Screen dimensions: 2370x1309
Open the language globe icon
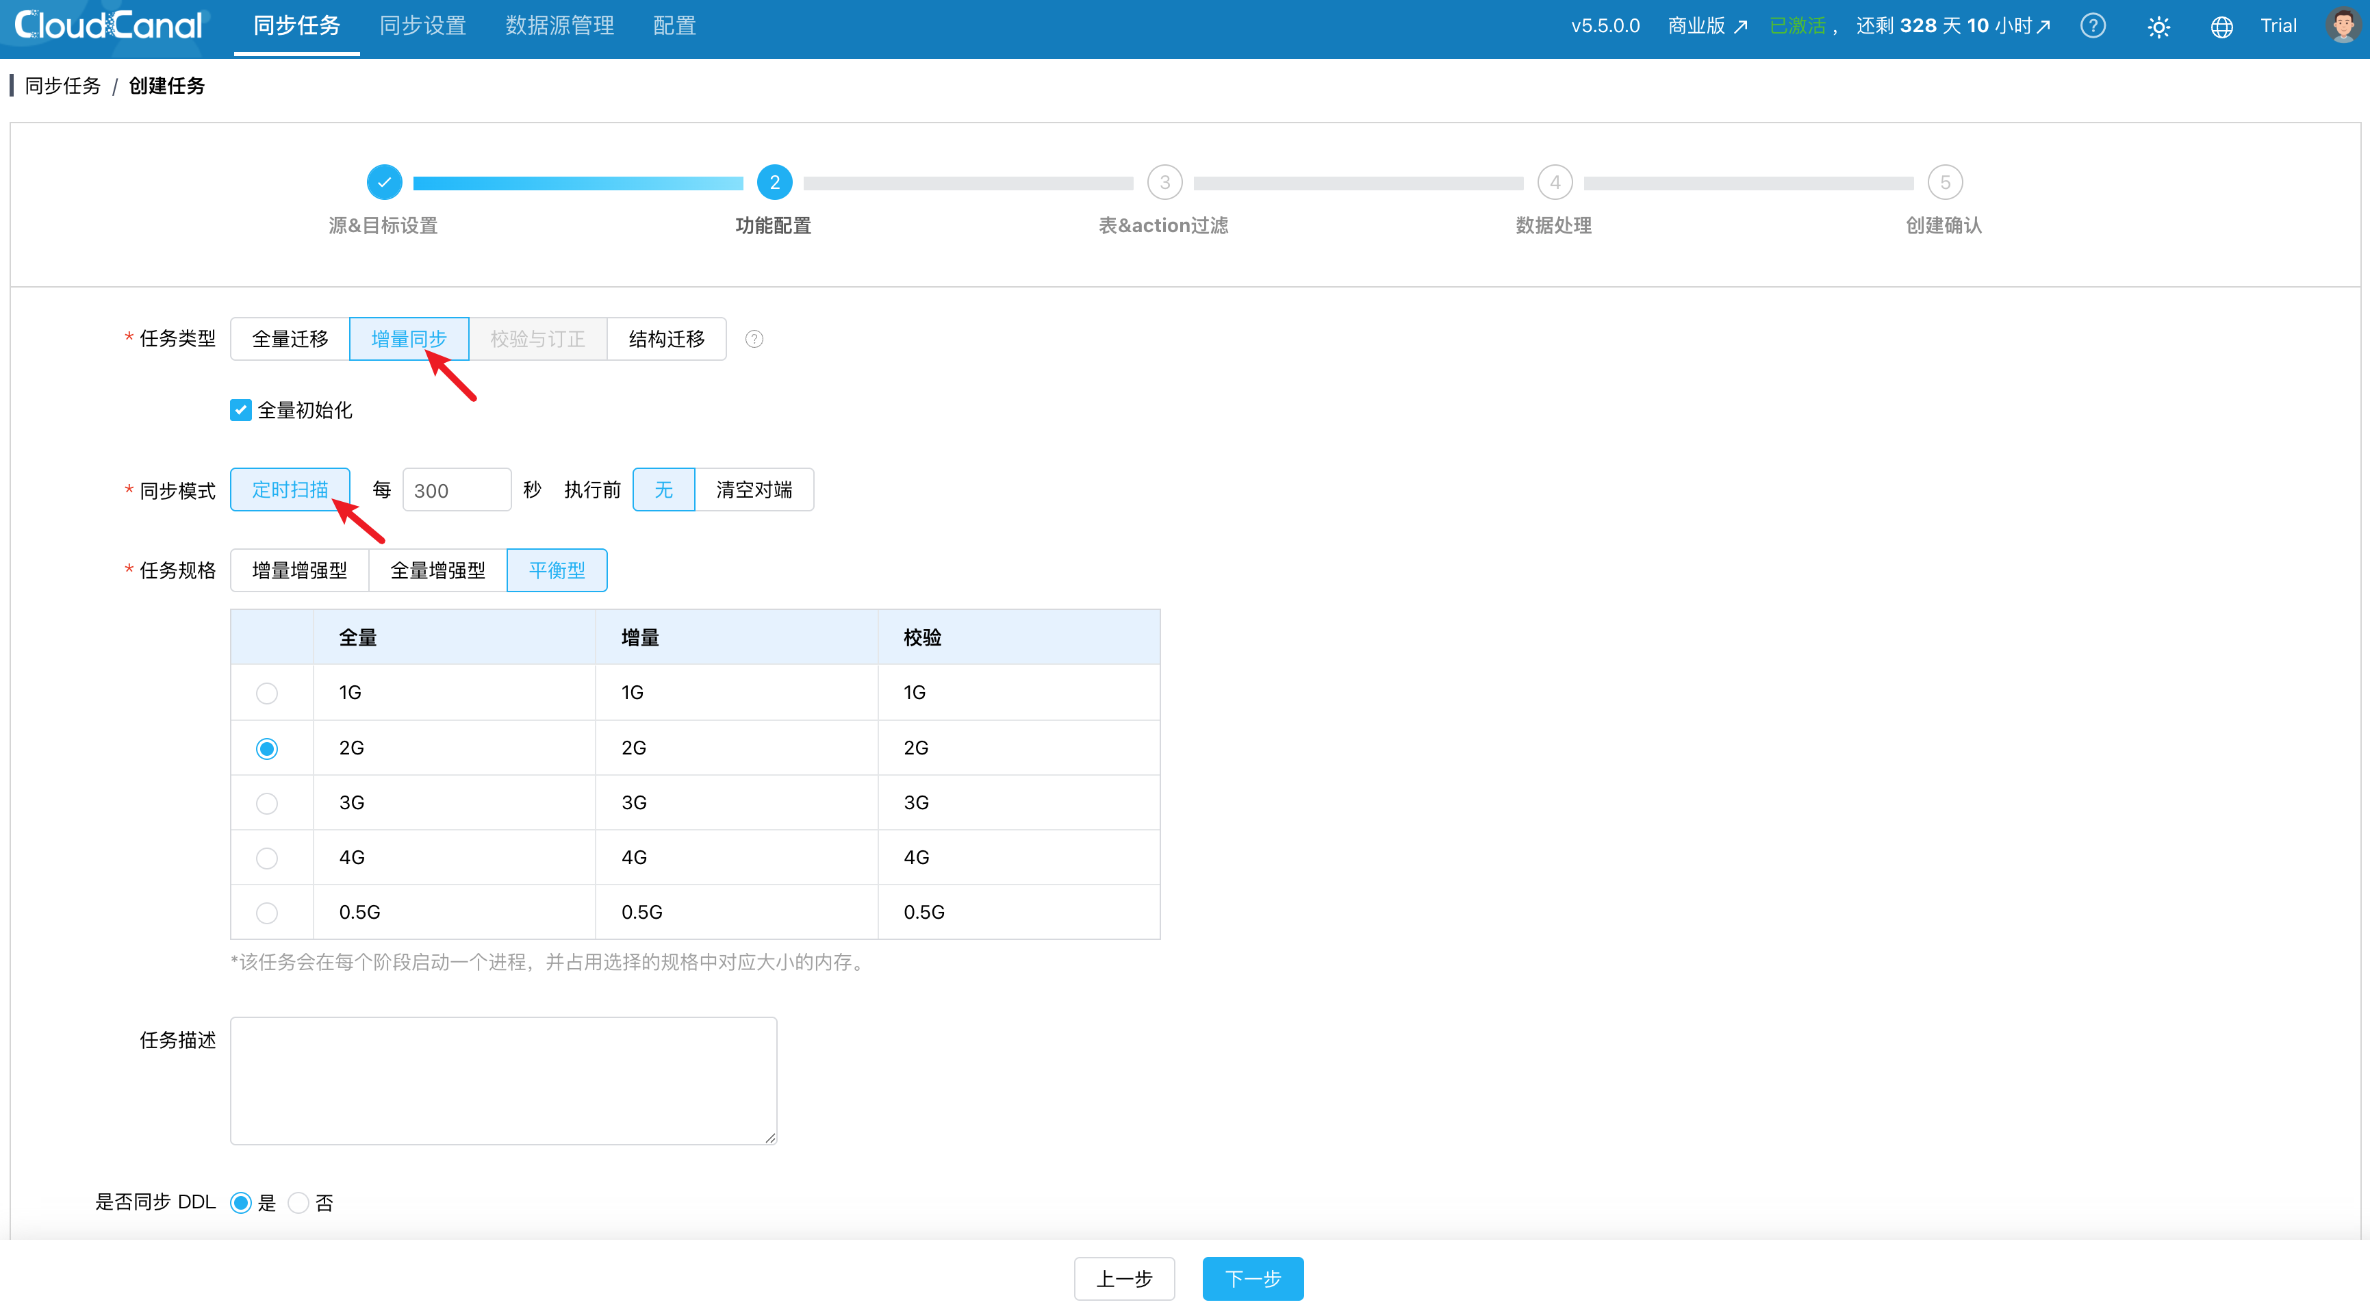(2221, 27)
